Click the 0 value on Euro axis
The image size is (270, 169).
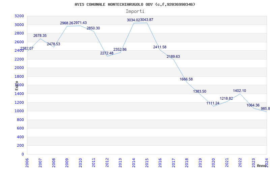click(23, 154)
